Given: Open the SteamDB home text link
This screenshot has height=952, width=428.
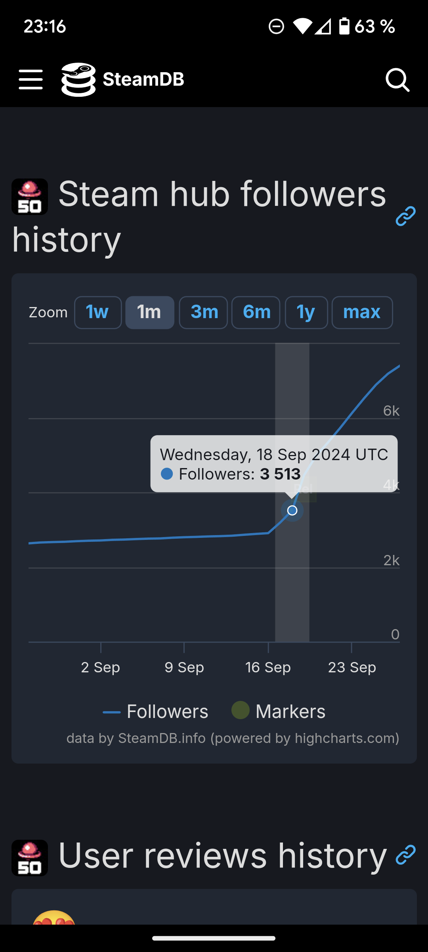Looking at the screenshot, I should pos(143,79).
